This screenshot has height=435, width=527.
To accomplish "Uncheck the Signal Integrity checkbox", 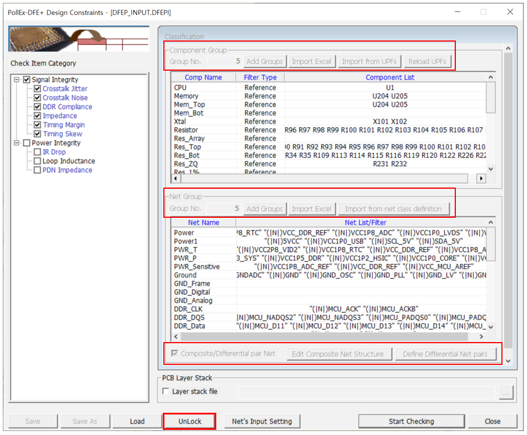I will click(x=26, y=80).
